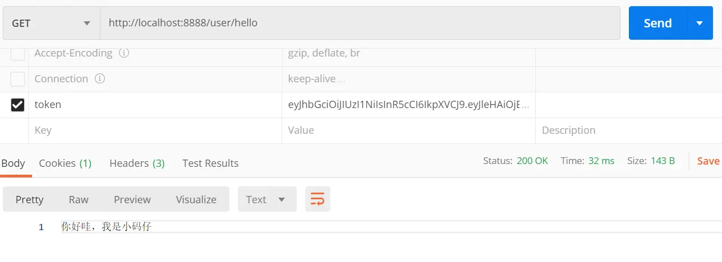Click the Save response link
The height and width of the screenshot is (262, 722).
pyautogui.click(x=708, y=161)
